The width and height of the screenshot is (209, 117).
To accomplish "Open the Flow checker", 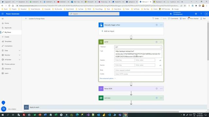I will click(193, 19).
